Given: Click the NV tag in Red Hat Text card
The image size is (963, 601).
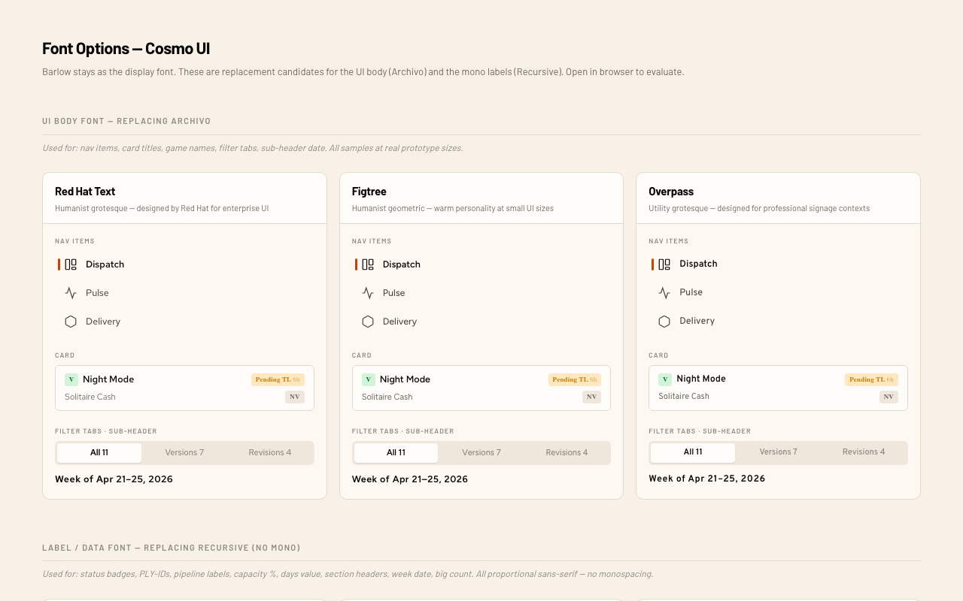Looking at the screenshot, I should tap(295, 397).
